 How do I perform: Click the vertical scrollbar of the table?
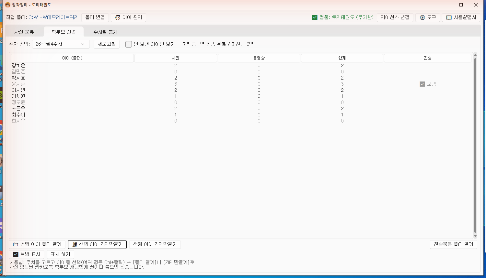[x=475, y=145]
